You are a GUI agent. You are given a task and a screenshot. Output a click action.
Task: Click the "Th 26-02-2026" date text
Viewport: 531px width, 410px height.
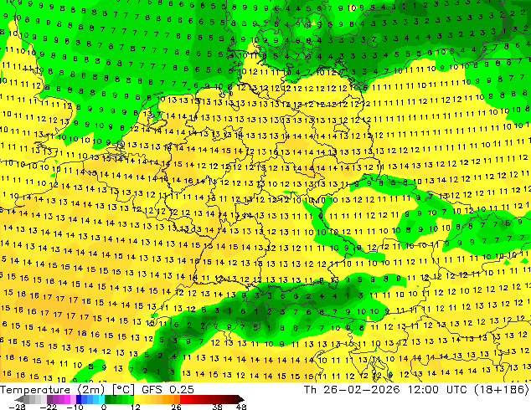(x=352, y=390)
